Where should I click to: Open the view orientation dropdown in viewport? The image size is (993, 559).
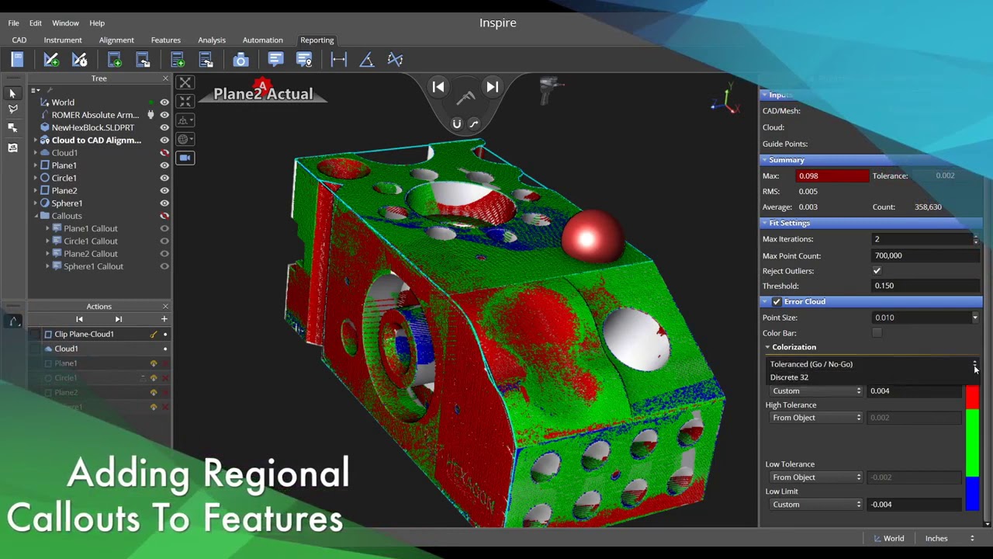pos(185,120)
